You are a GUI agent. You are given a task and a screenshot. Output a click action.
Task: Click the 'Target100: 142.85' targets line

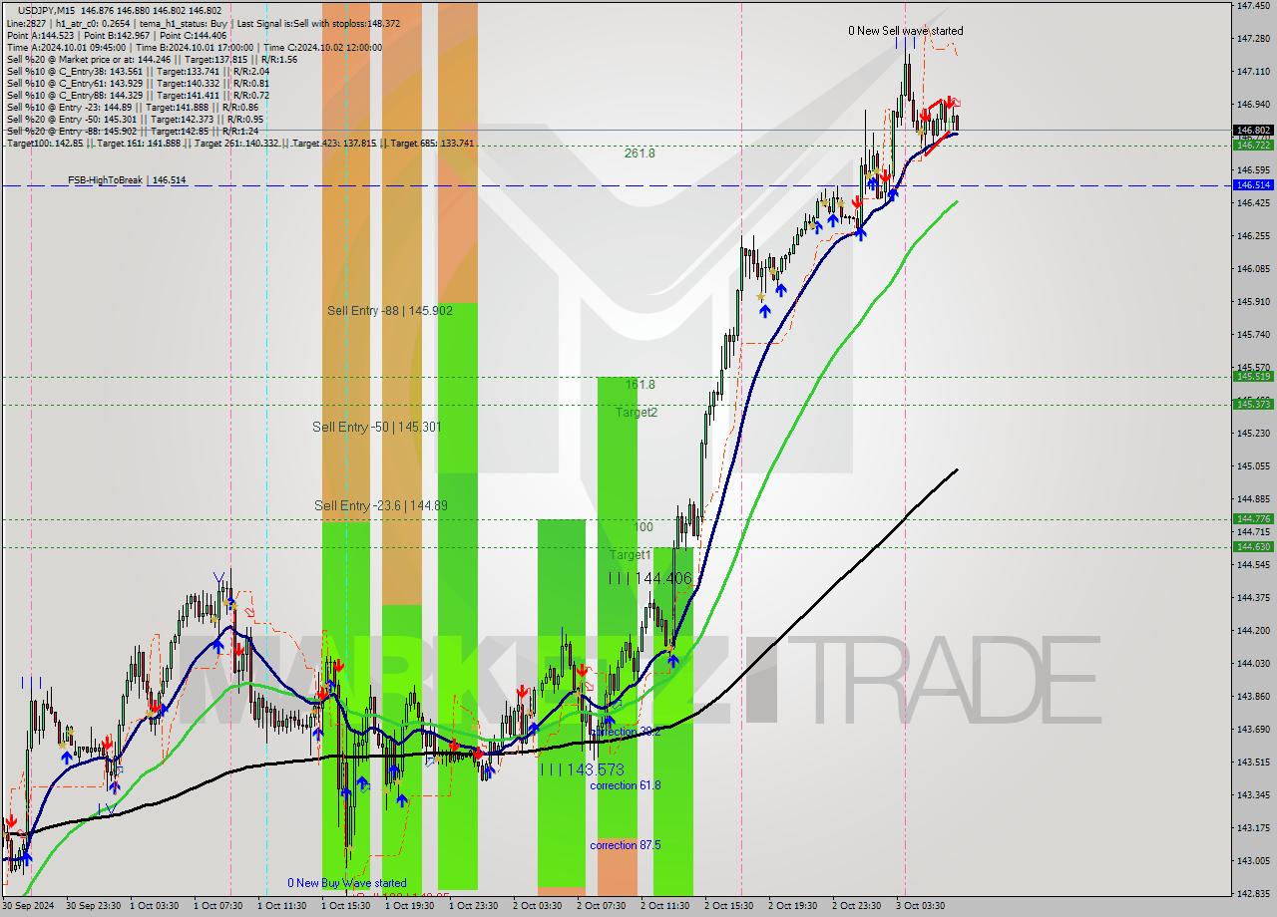click(x=239, y=144)
